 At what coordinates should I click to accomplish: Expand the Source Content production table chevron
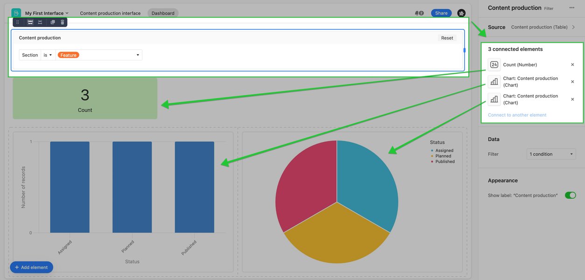point(573,27)
